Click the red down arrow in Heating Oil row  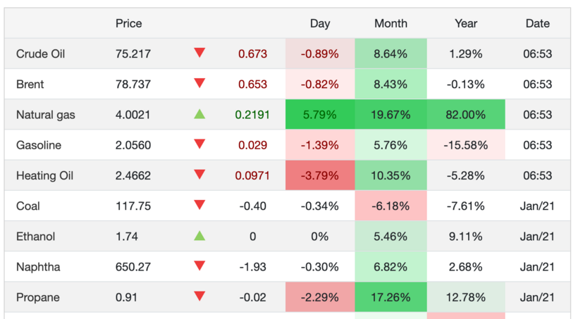point(199,175)
